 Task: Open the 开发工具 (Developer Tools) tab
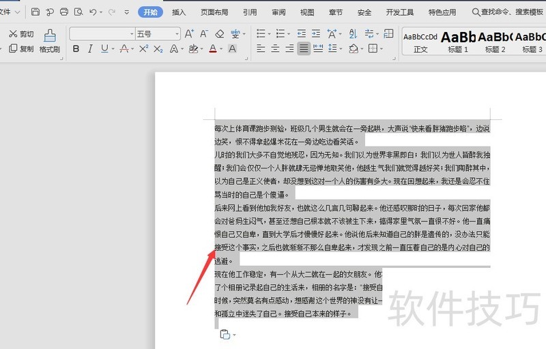click(x=399, y=12)
